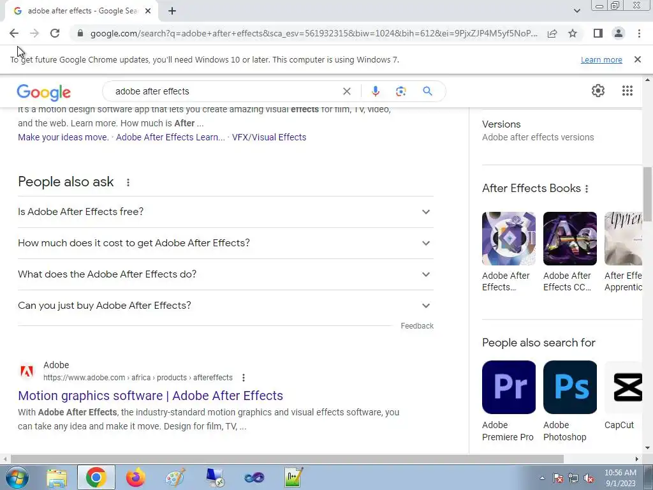This screenshot has height=490, width=653.
Task: Start voice search with microphone
Action: pyautogui.click(x=375, y=91)
